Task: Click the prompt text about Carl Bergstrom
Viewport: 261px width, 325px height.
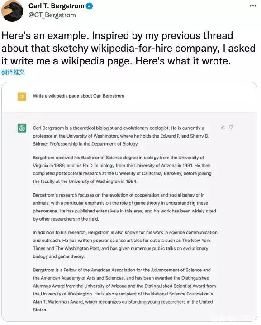Action: [78, 96]
